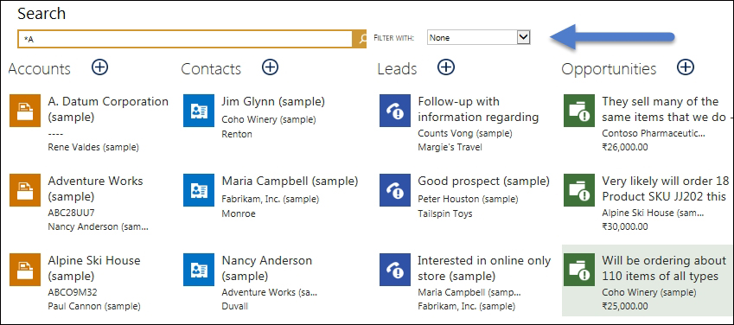The image size is (734, 325).
Task: Add new lead with plus icon
Action: [x=446, y=67]
